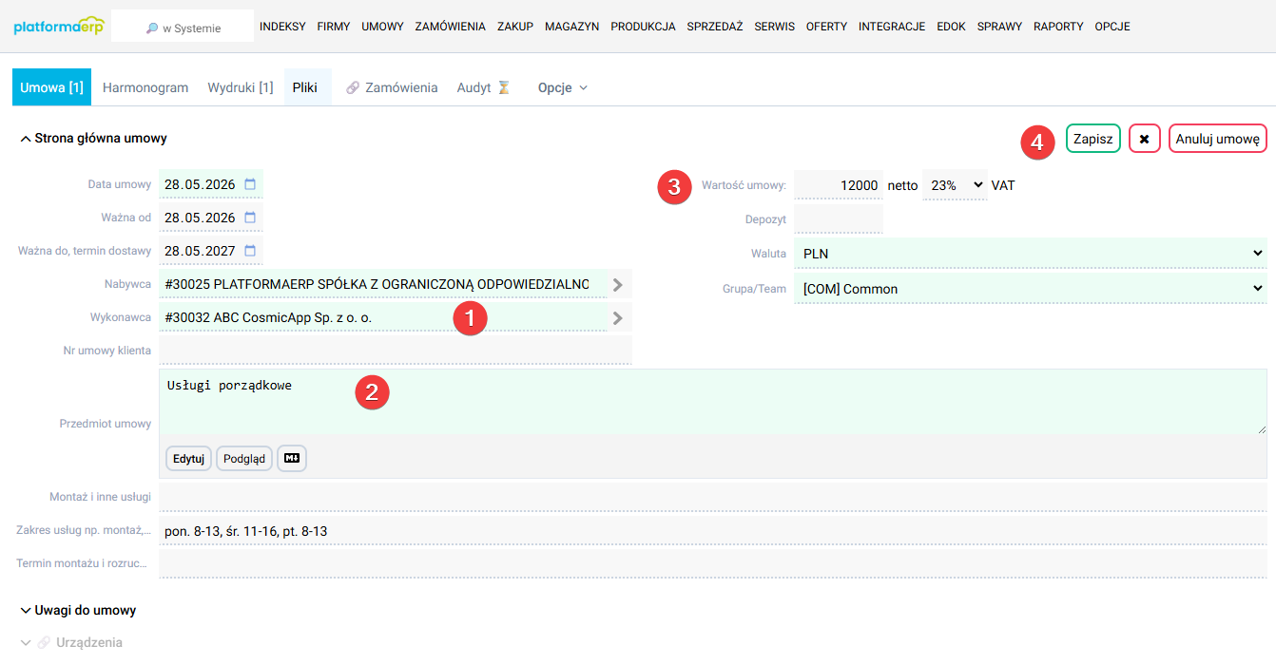This screenshot has height=665, width=1276.
Task: Click the Nr umowy klienta field
Action: [396, 350]
